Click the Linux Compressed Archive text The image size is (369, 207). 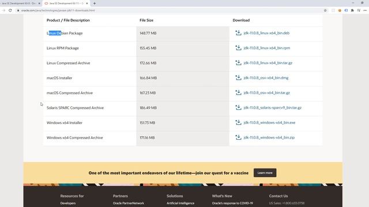pos(68,63)
